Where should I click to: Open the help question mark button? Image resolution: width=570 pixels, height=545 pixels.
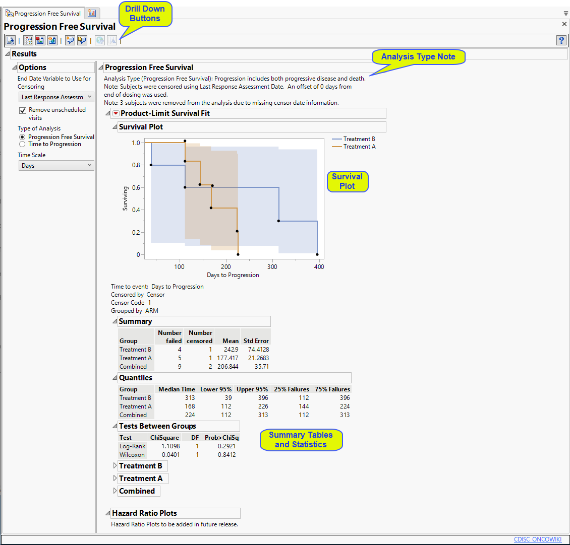pyautogui.click(x=561, y=40)
